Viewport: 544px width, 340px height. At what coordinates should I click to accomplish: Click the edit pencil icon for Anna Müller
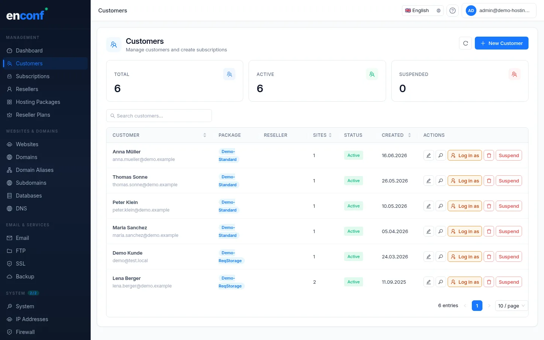(428, 155)
